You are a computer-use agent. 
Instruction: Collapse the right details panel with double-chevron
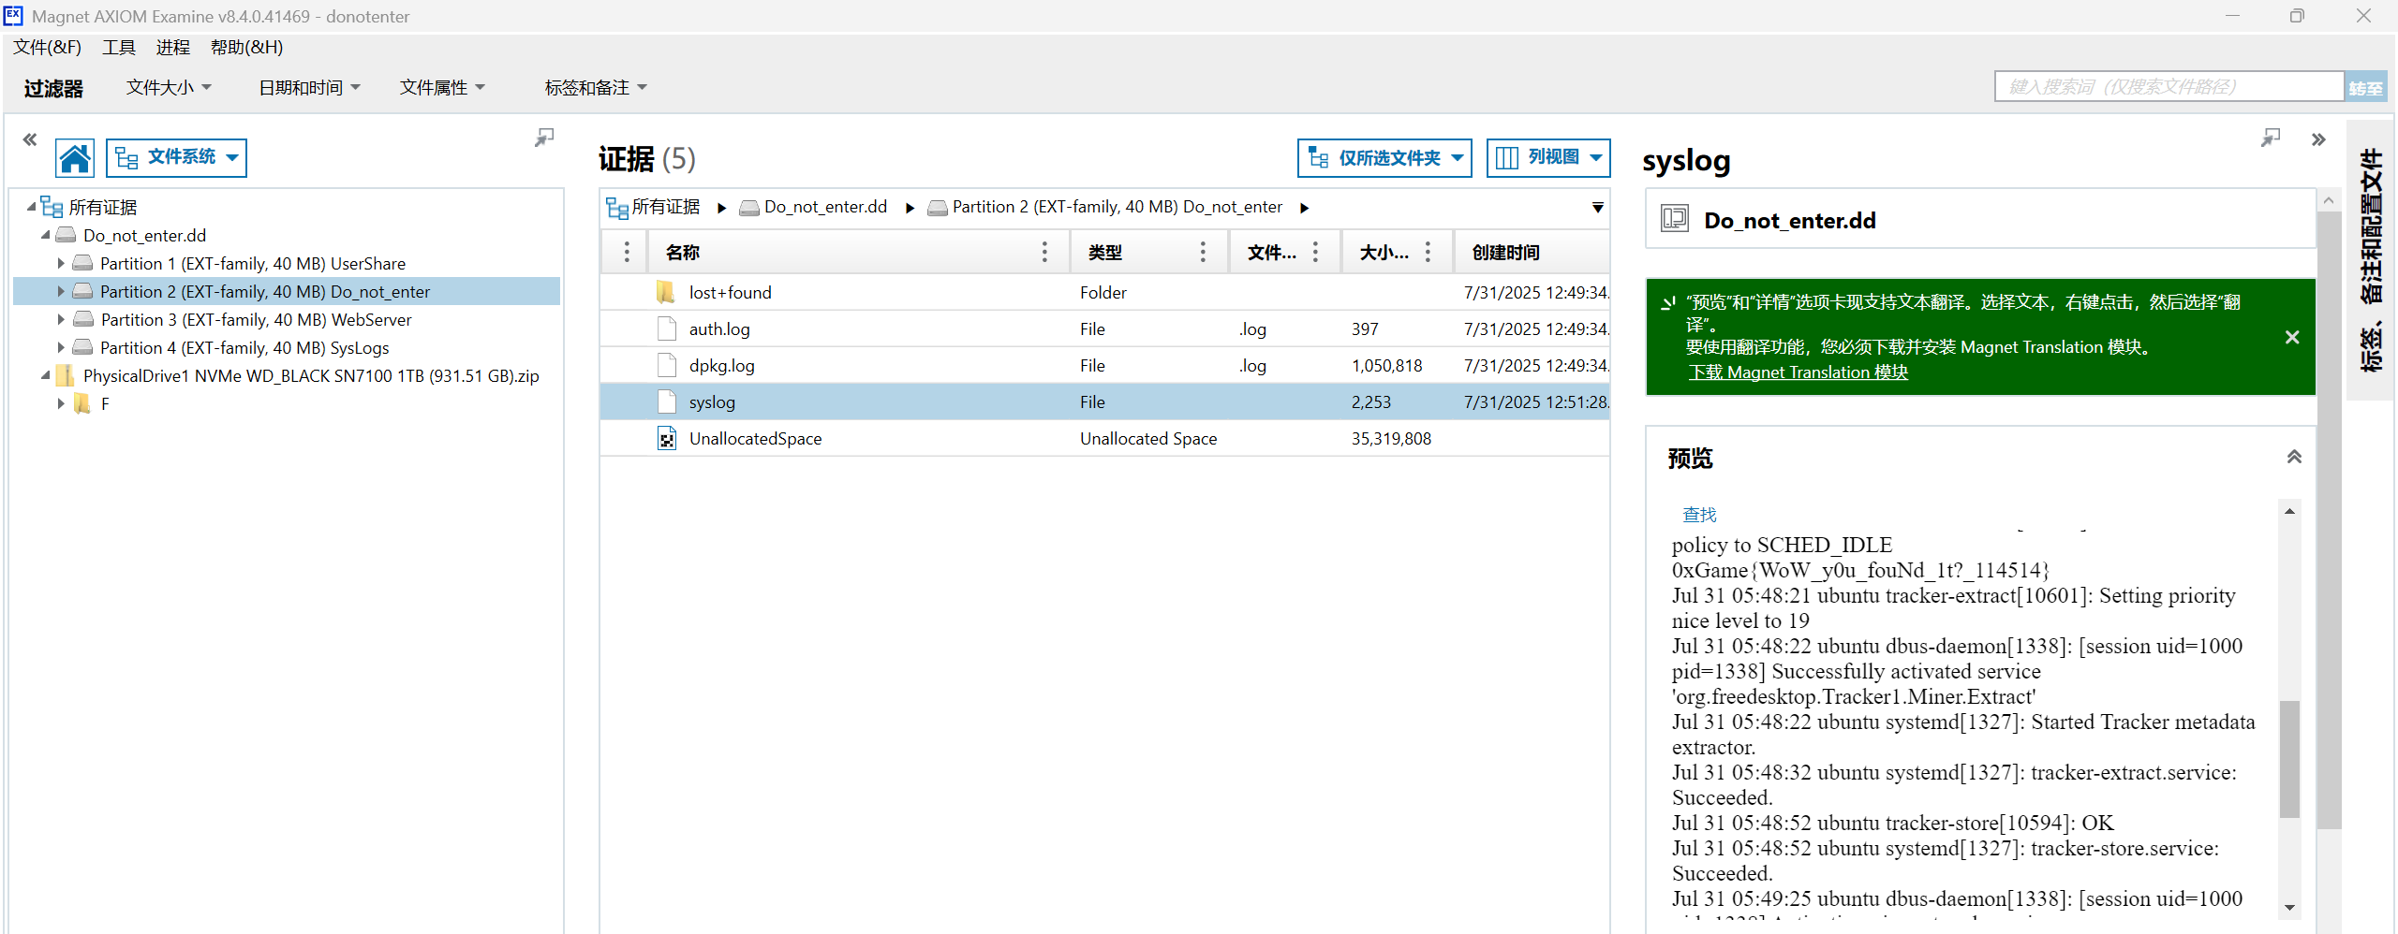point(2318,139)
